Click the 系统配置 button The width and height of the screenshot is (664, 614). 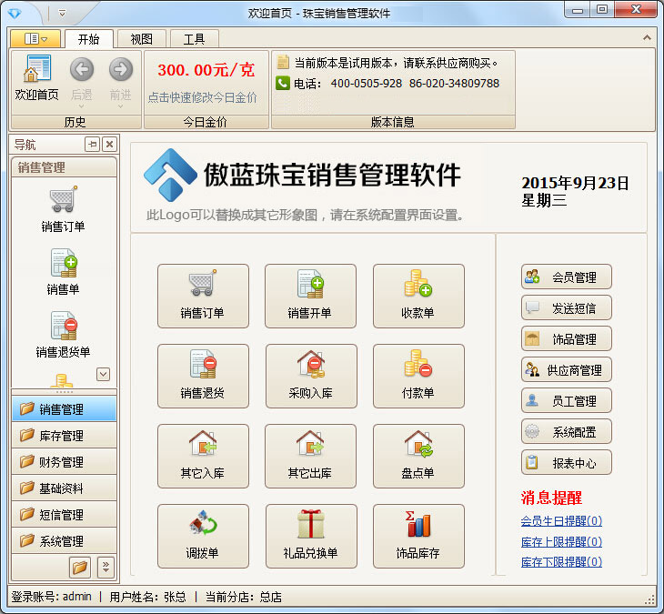point(567,431)
